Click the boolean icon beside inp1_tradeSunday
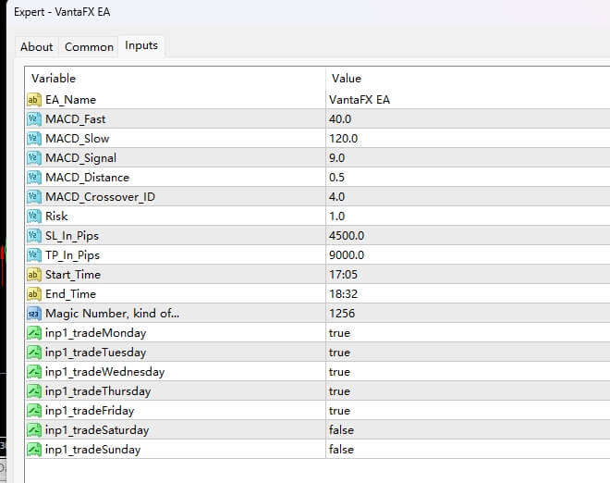This screenshot has height=483, width=610. coord(35,450)
